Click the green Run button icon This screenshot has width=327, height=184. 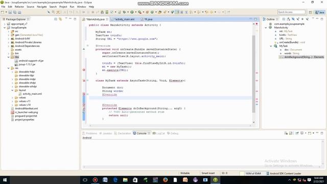pyautogui.click(x=132, y=12)
